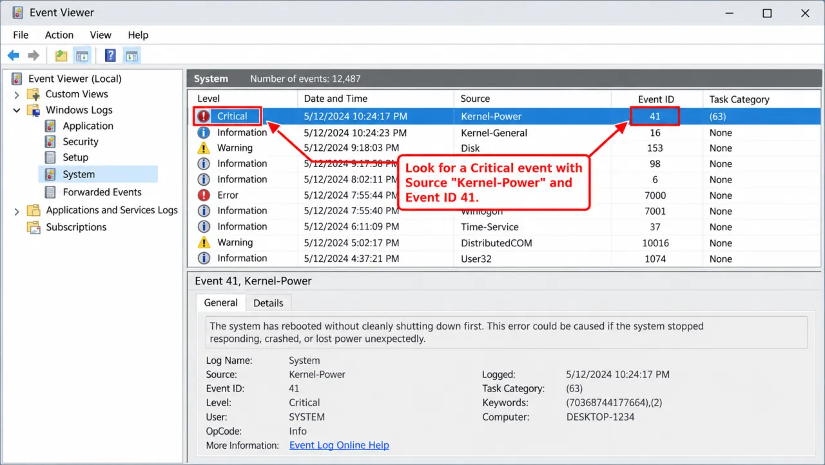825x465 pixels.
Task: Click the Keywords value (70368744177664),(2)
Action: coord(614,403)
